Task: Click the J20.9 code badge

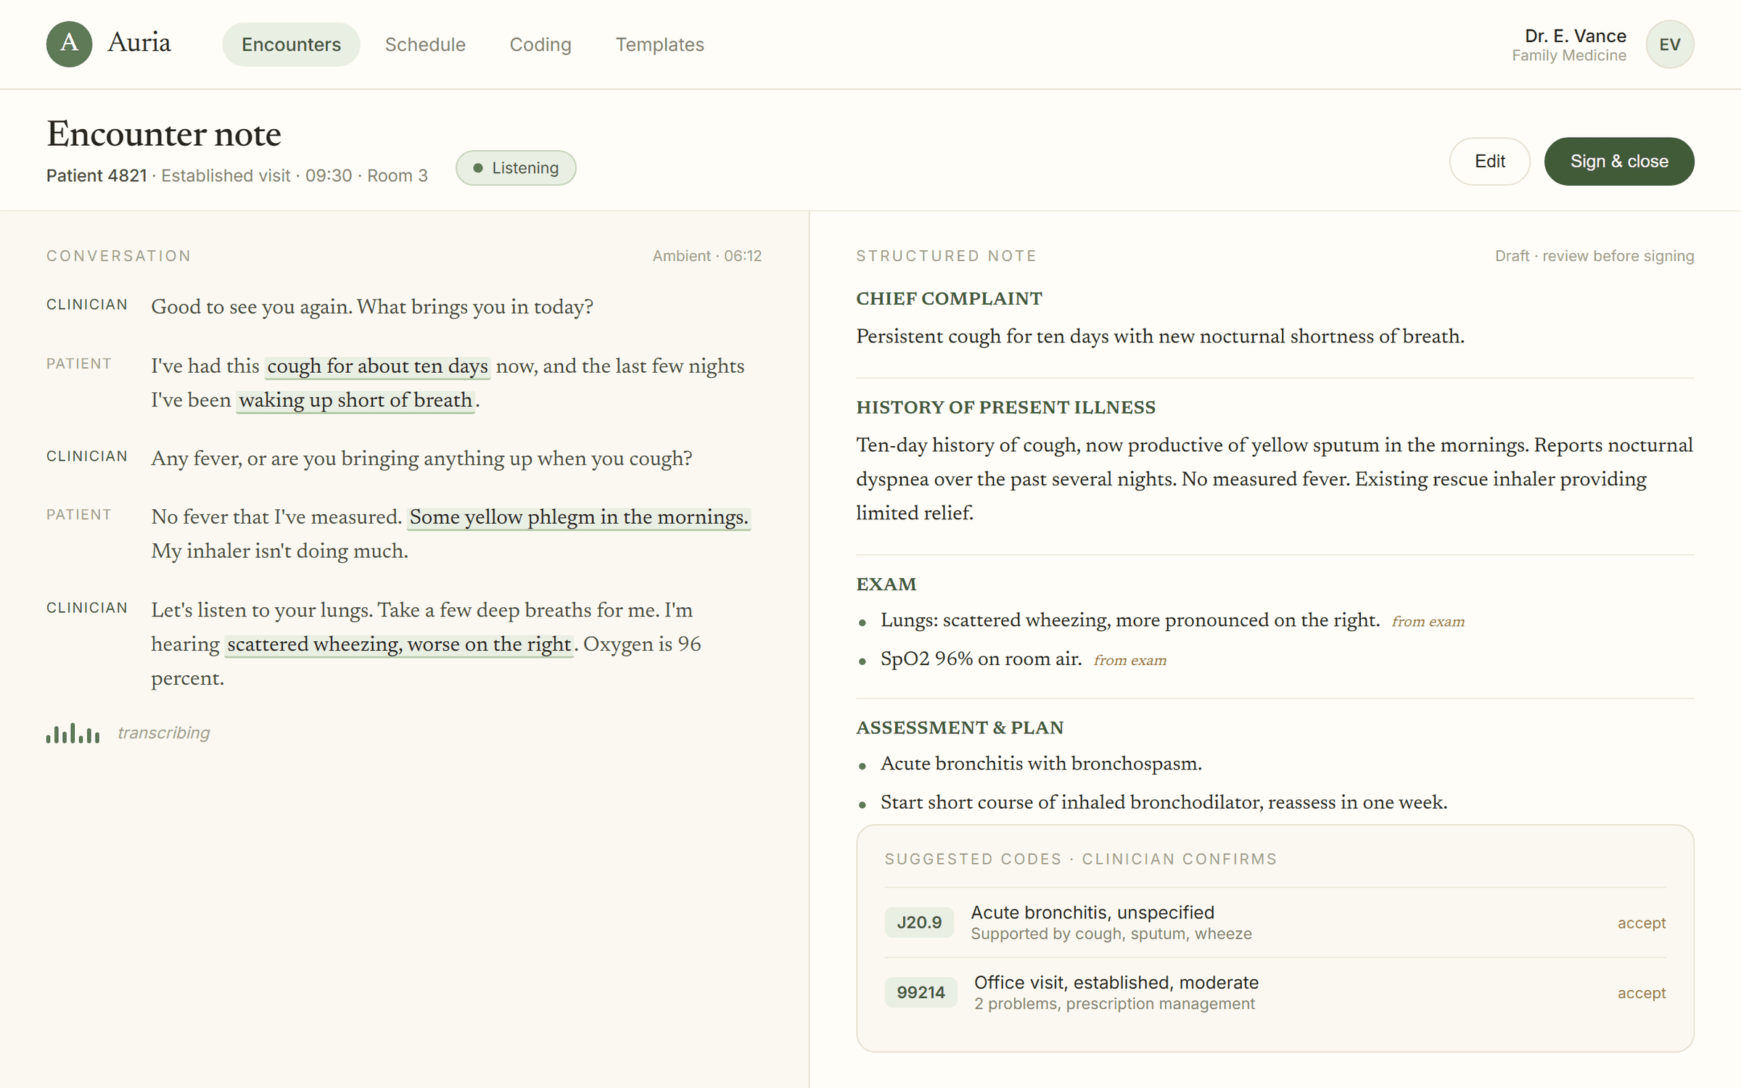Action: click(x=919, y=923)
